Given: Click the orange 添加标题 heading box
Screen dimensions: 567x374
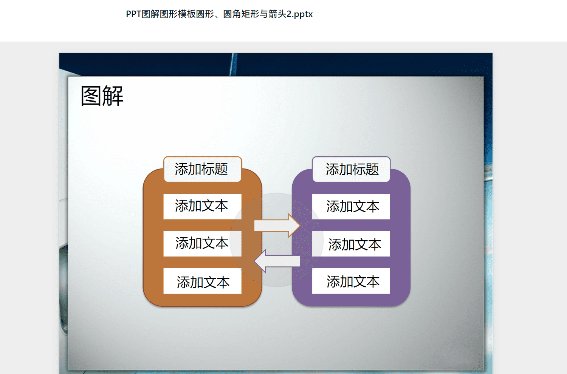Looking at the screenshot, I should (x=203, y=169).
